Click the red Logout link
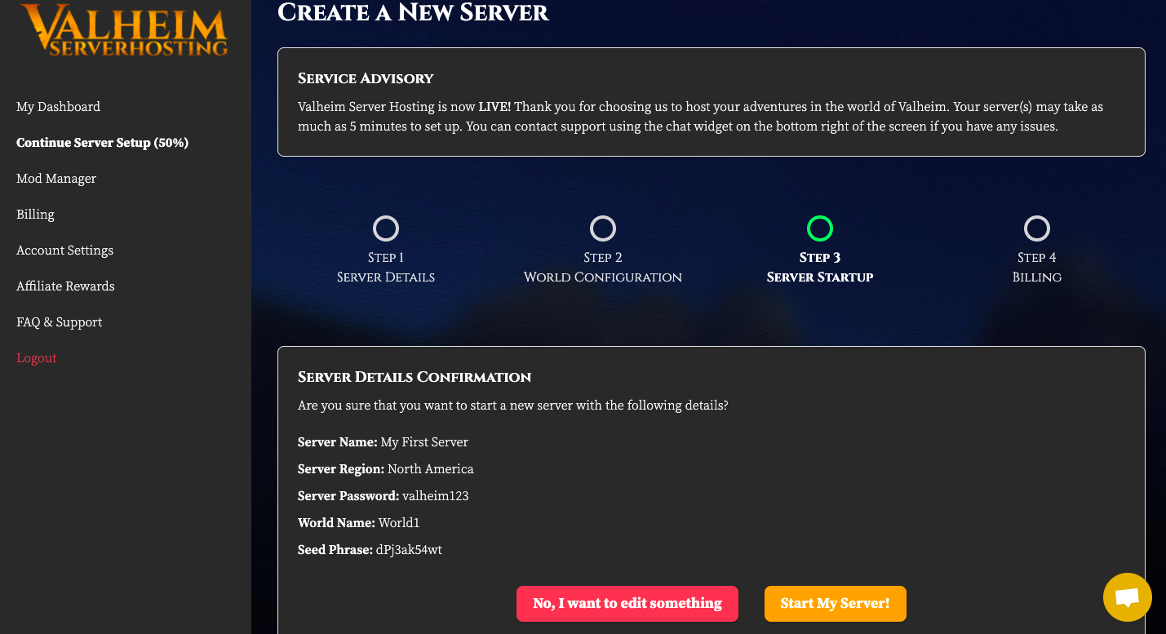 (37, 358)
